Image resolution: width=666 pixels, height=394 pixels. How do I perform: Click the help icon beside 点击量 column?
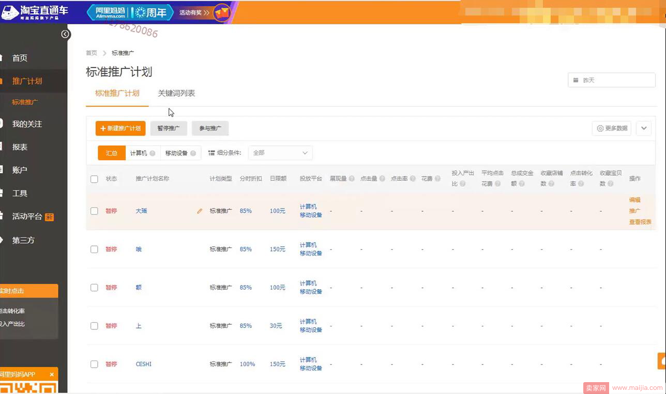point(382,179)
